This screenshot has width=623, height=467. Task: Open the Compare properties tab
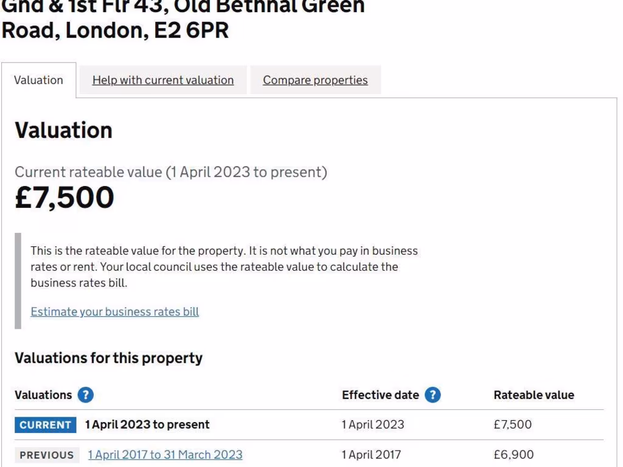coord(315,80)
